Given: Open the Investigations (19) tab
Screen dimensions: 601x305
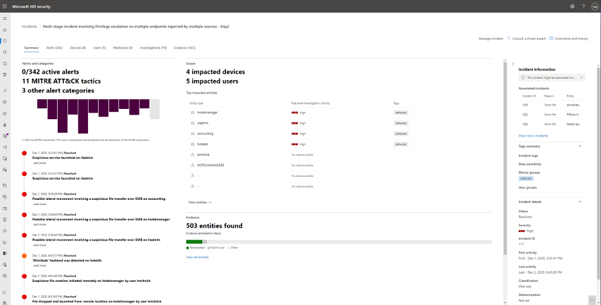Looking at the screenshot, I should (x=153, y=48).
